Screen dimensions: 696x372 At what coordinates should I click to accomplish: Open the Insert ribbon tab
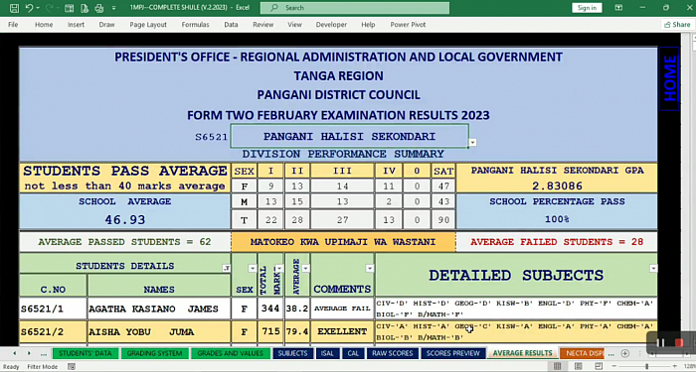pos(76,25)
